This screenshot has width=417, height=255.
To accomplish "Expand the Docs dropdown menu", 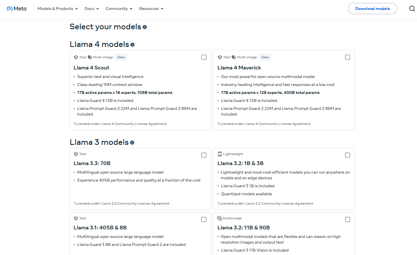I will (92, 9).
